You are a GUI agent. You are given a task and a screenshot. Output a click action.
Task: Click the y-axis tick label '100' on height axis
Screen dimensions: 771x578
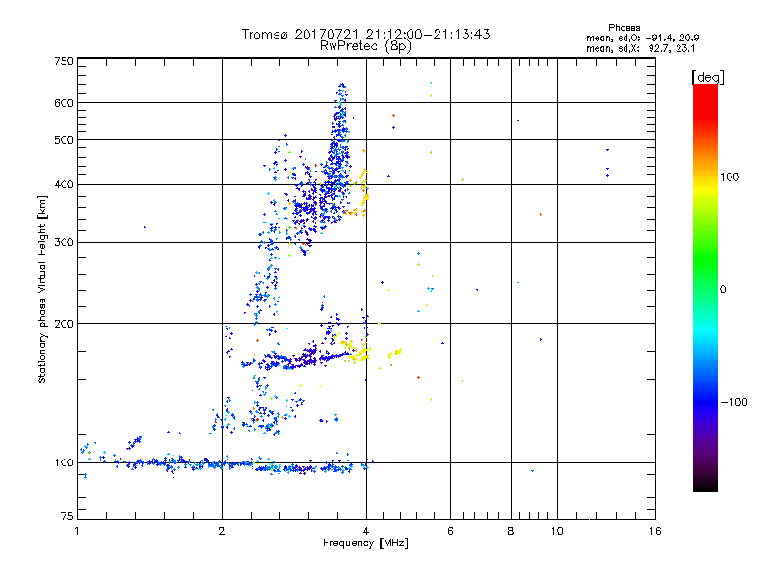coord(65,463)
